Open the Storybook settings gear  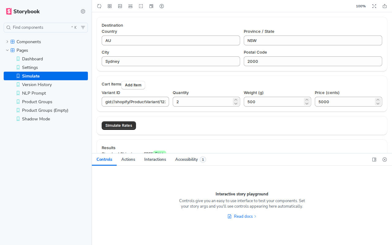point(83,11)
